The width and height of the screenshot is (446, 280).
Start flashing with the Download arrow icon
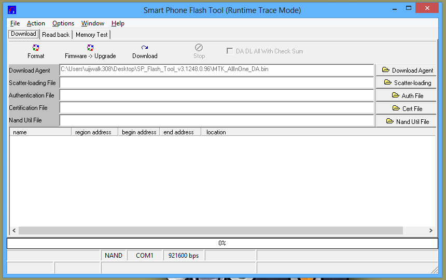(145, 48)
